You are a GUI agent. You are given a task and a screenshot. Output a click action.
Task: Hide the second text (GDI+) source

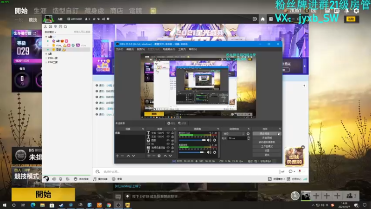click(168, 137)
